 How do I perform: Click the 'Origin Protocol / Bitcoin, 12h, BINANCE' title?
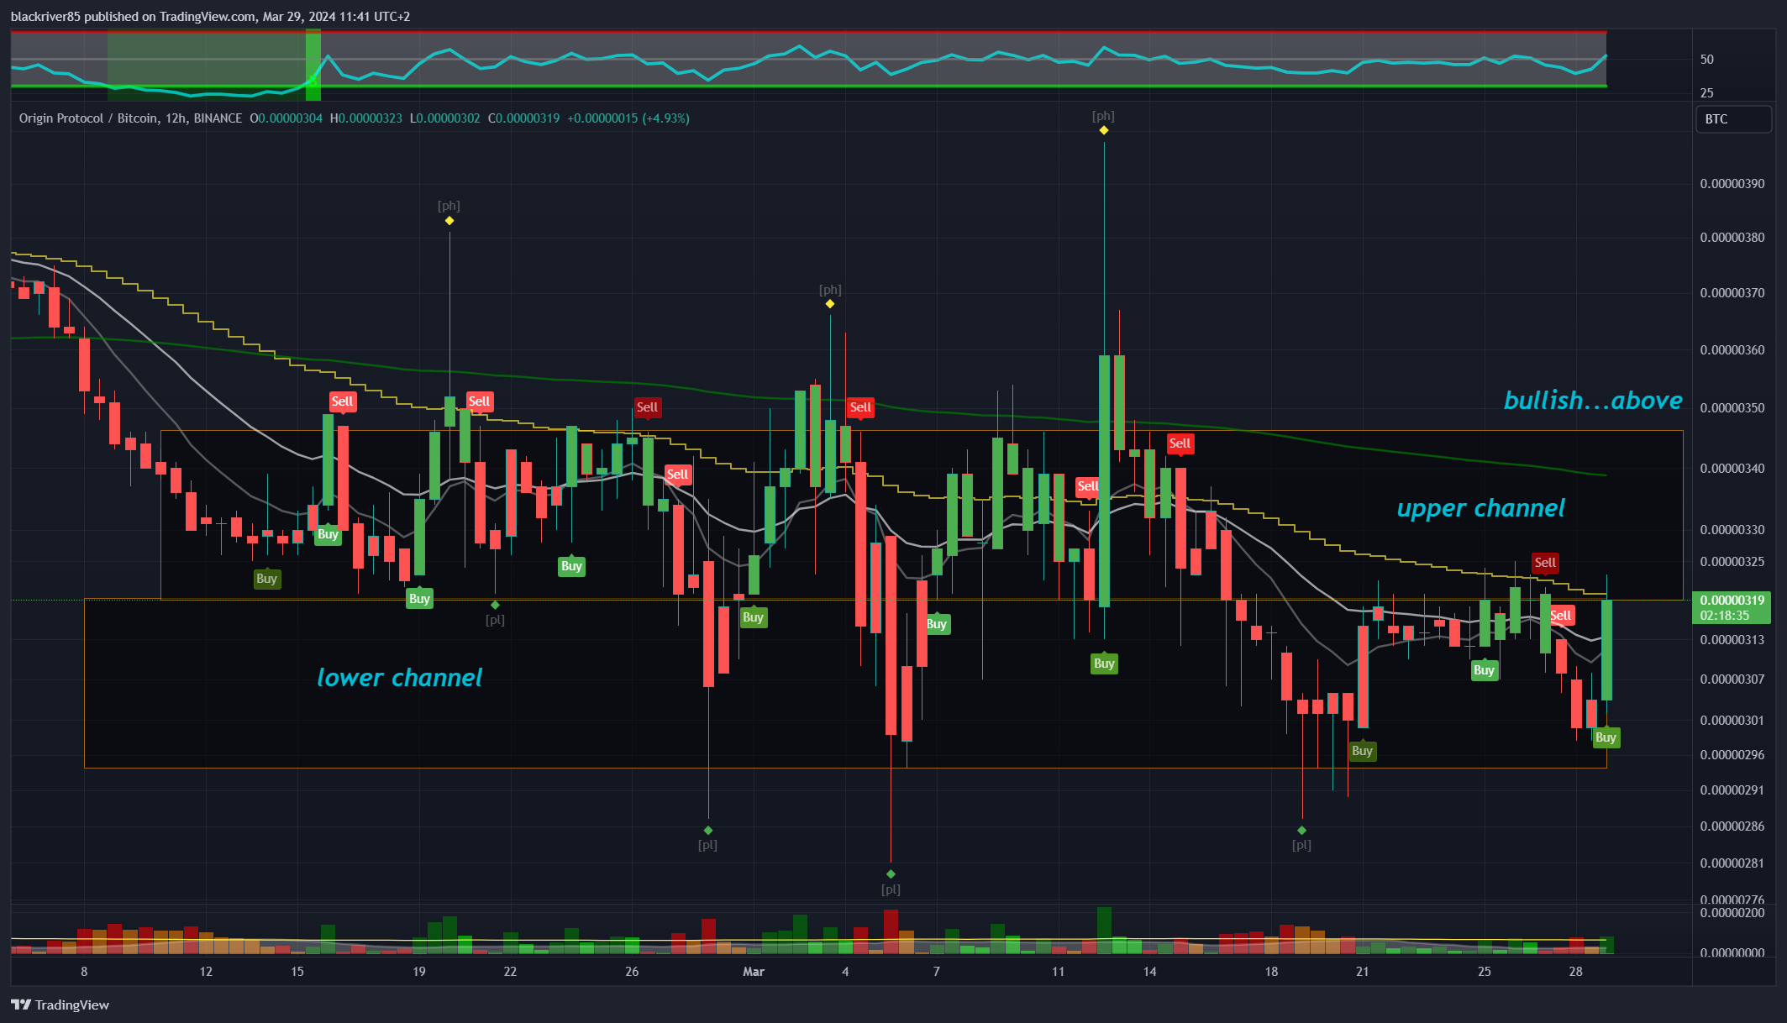(130, 118)
